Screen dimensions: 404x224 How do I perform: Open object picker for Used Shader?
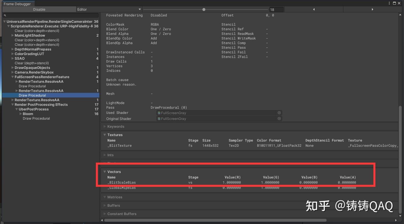point(279,113)
